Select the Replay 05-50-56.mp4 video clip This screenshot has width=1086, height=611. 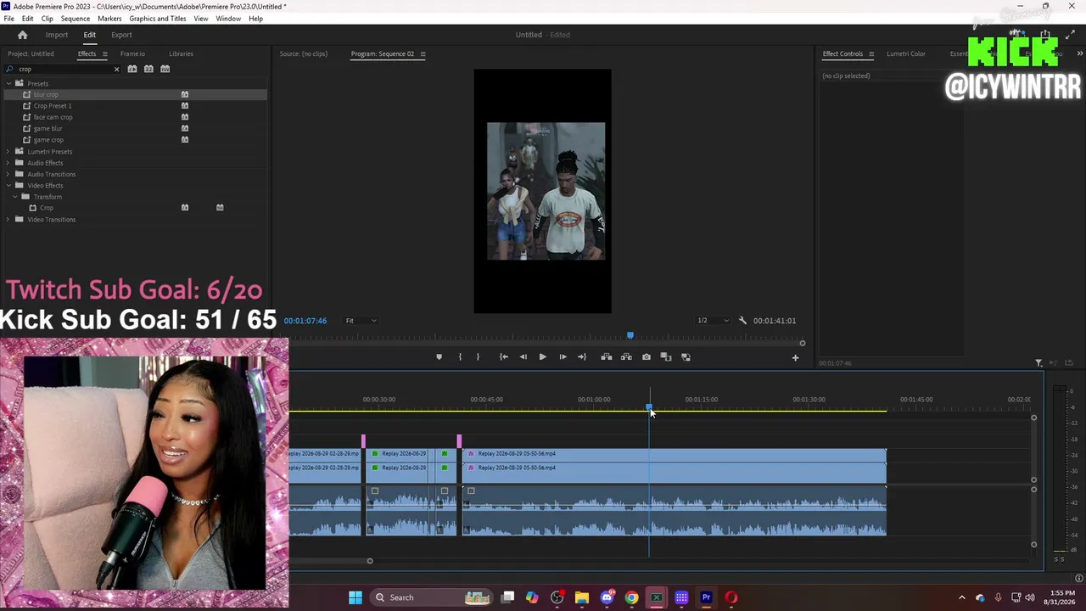click(675, 454)
